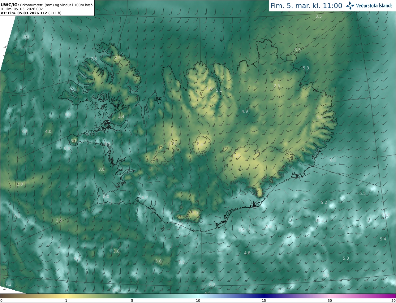Click the Veðurstofa Íslands name text
Screen dimensions: 396x303
coord(374,6)
